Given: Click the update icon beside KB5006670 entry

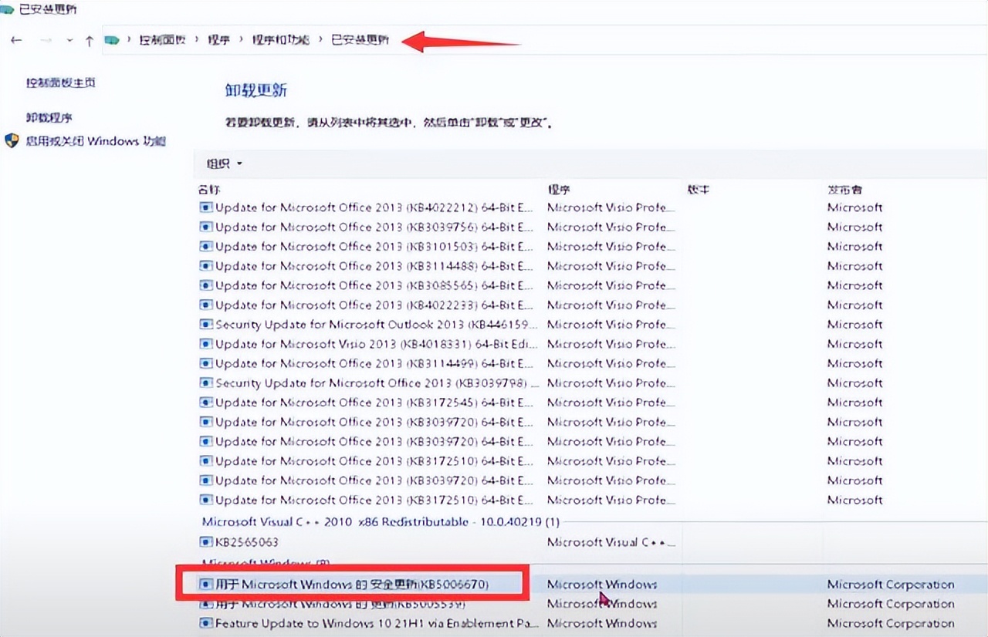Looking at the screenshot, I should click(207, 585).
